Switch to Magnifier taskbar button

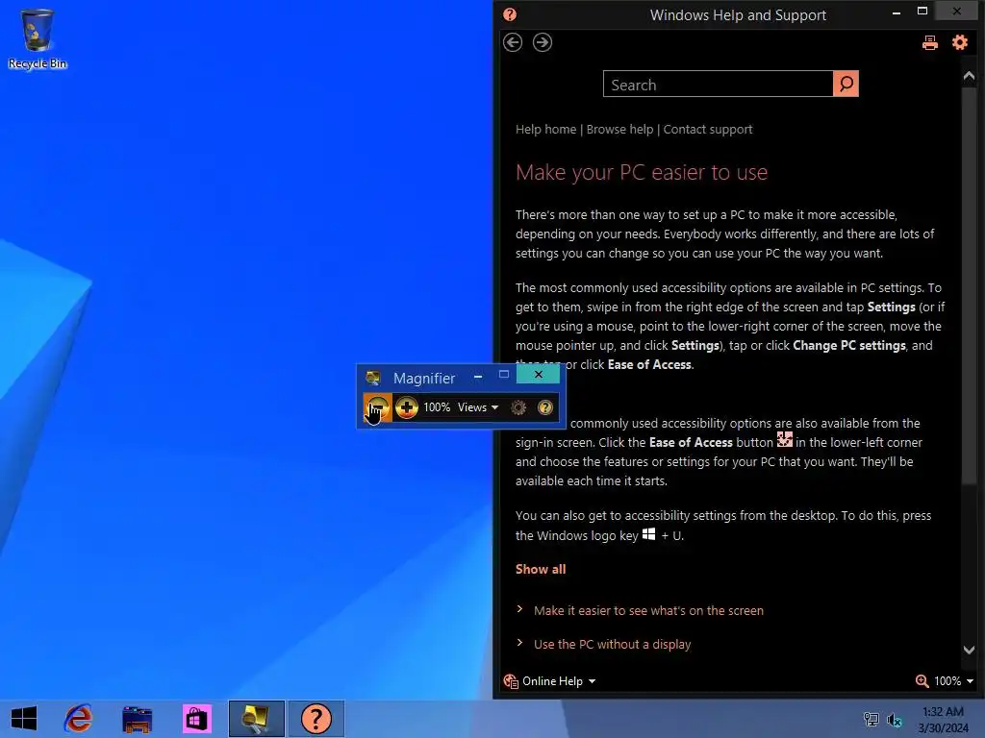point(256,719)
